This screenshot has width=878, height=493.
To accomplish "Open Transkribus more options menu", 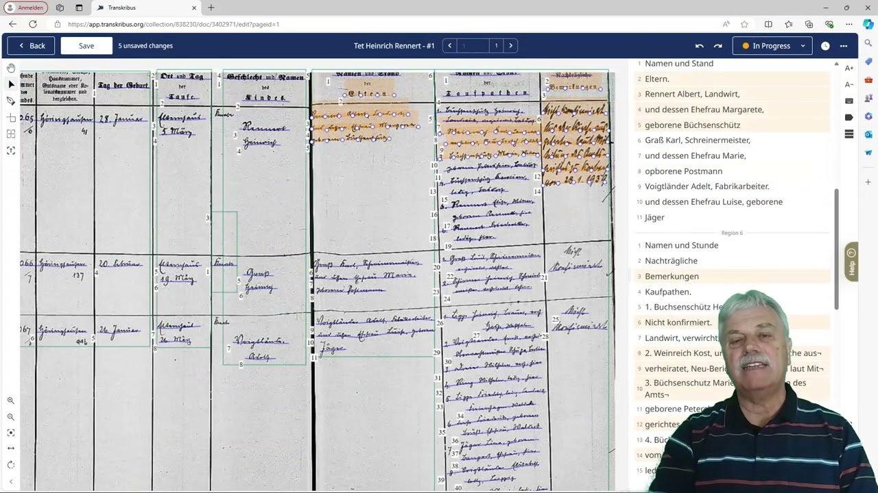I will [844, 46].
